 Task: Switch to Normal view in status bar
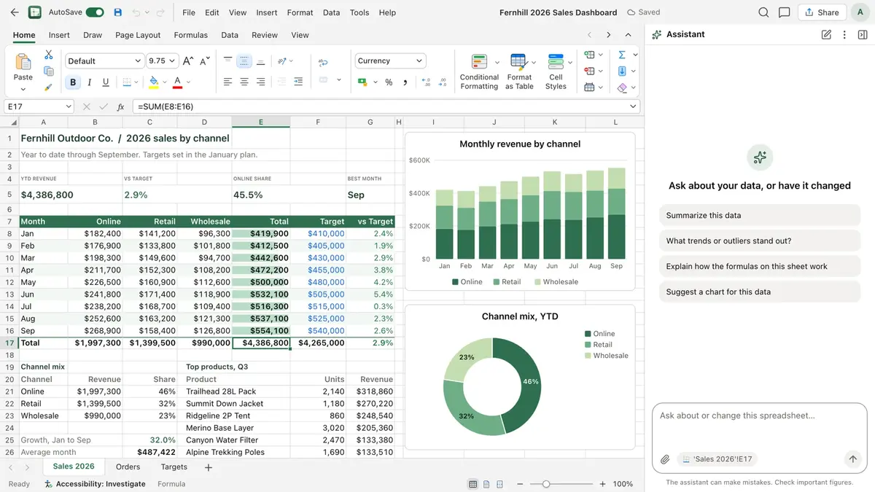473,484
